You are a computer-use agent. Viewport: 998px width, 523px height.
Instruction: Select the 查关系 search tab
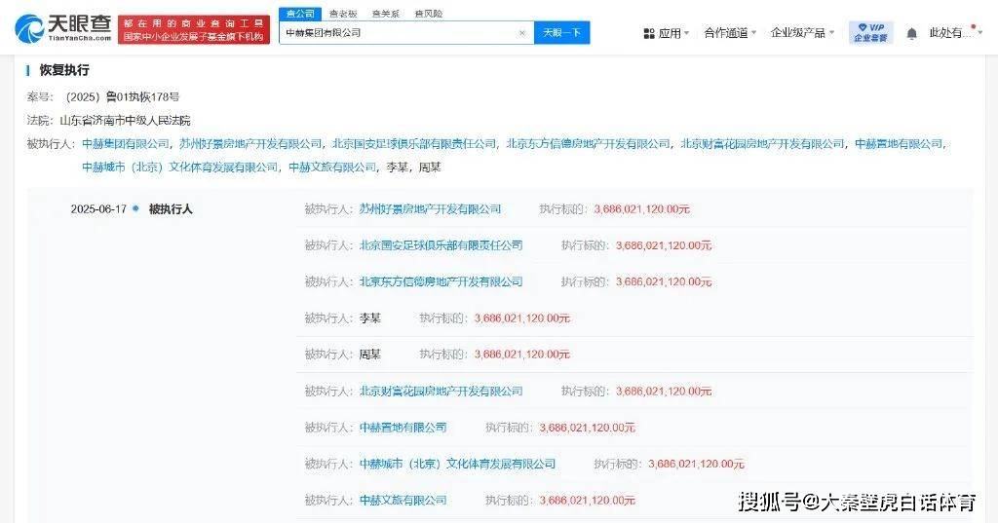[386, 14]
